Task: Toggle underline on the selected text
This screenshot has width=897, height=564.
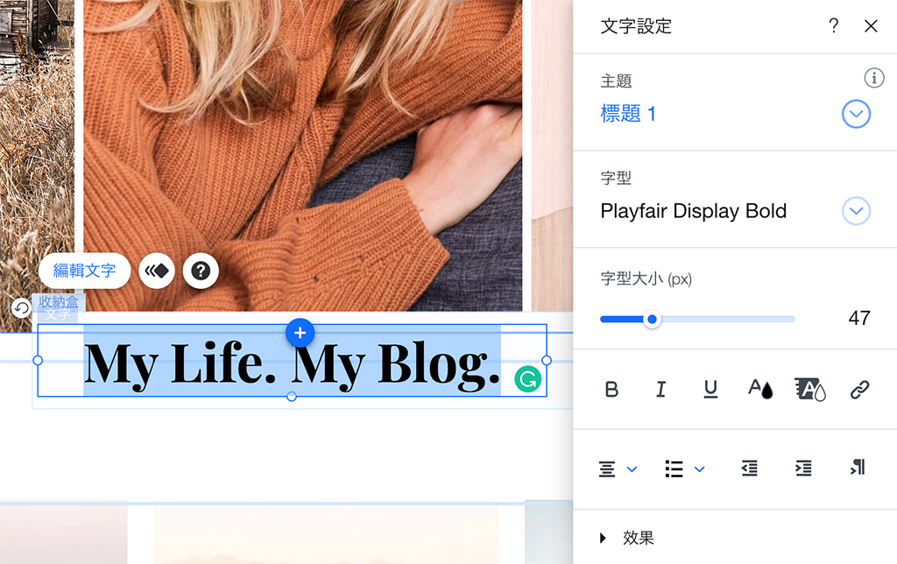Action: tap(710, 389)
